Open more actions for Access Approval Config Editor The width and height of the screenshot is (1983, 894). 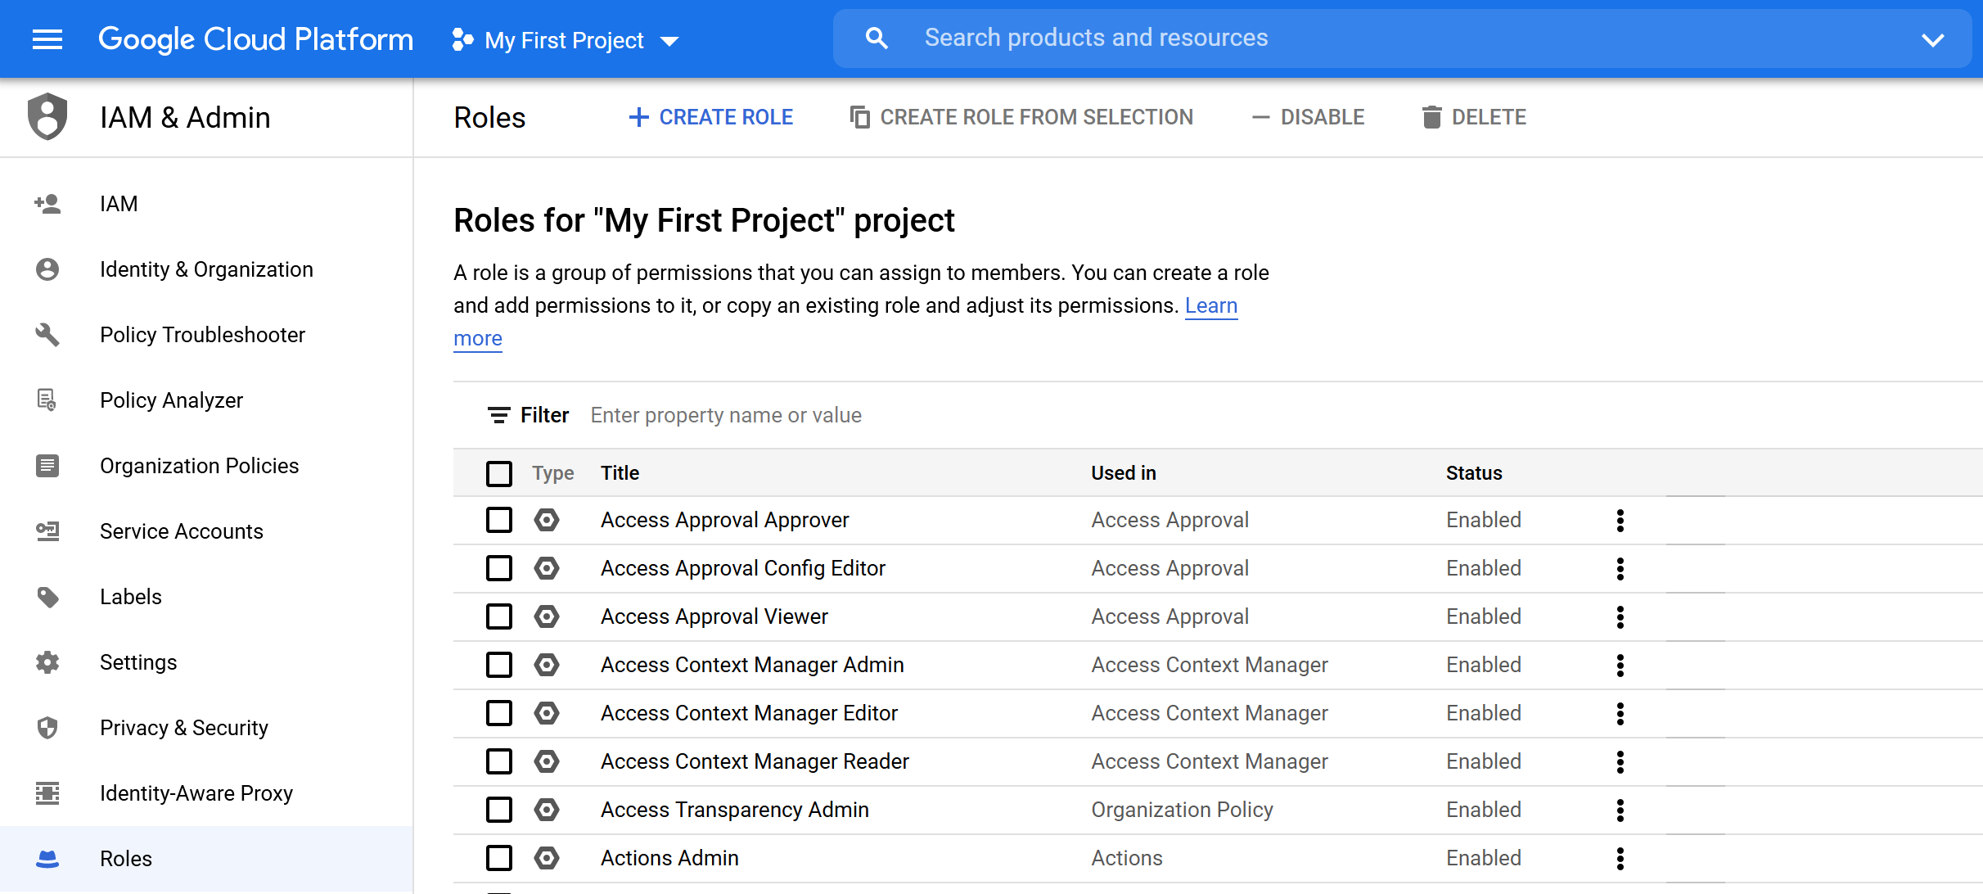click(1620, 569)
